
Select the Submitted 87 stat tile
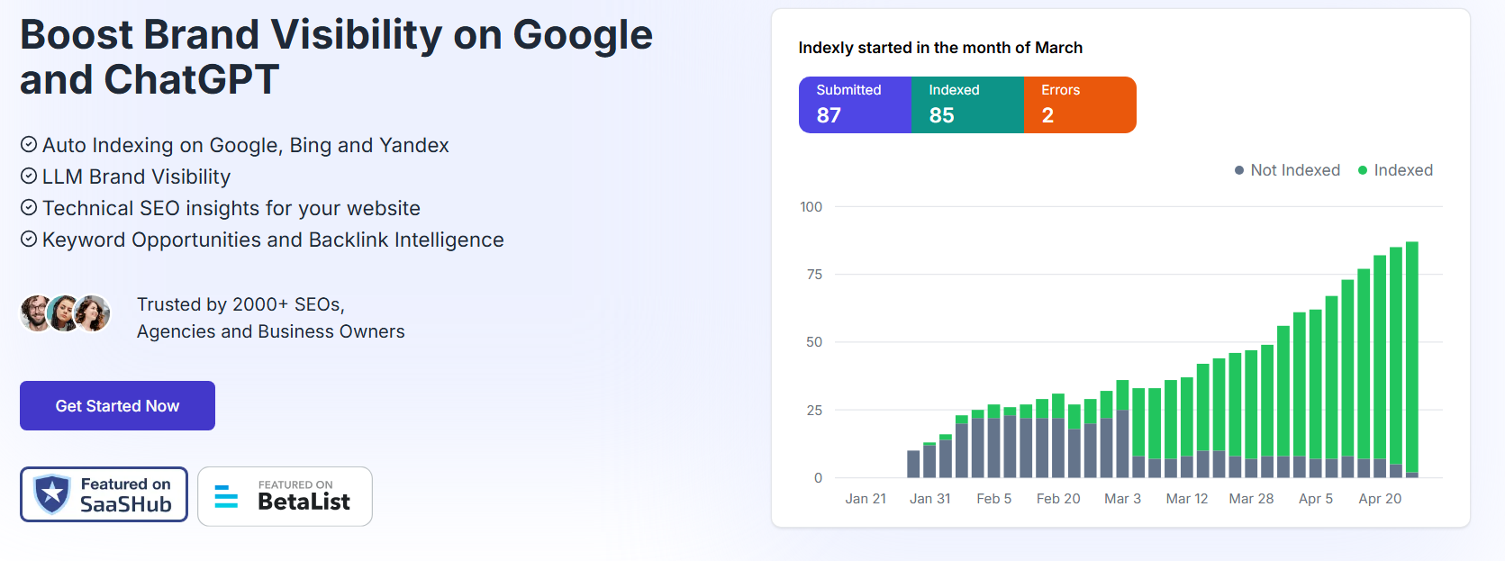tap(855, 104)
